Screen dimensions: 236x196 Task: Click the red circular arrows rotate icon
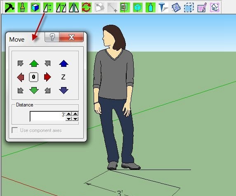(87, 7)
